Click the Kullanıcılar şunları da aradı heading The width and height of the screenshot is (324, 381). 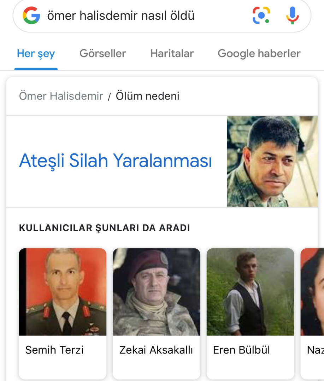105,228
